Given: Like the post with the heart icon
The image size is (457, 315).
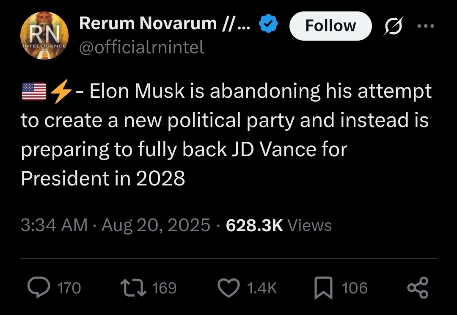Looking at the screenshot, I should (x=228, y=288).
